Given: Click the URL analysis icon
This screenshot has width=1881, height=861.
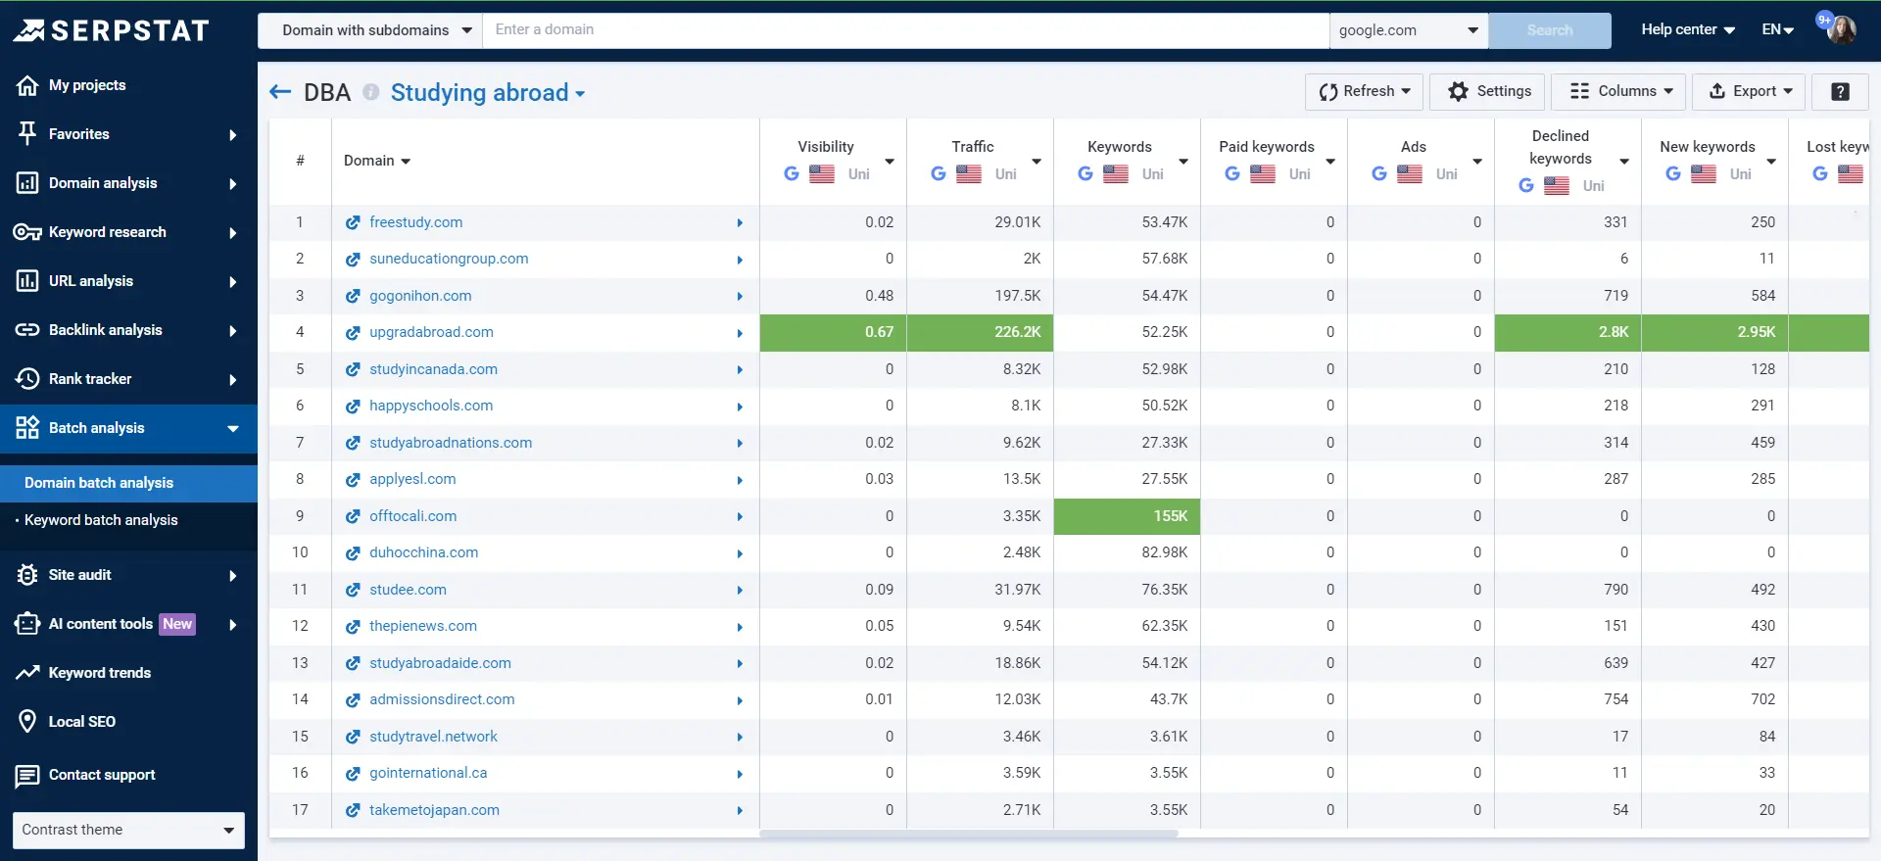Looking at the screenshot, I should 27,281.
